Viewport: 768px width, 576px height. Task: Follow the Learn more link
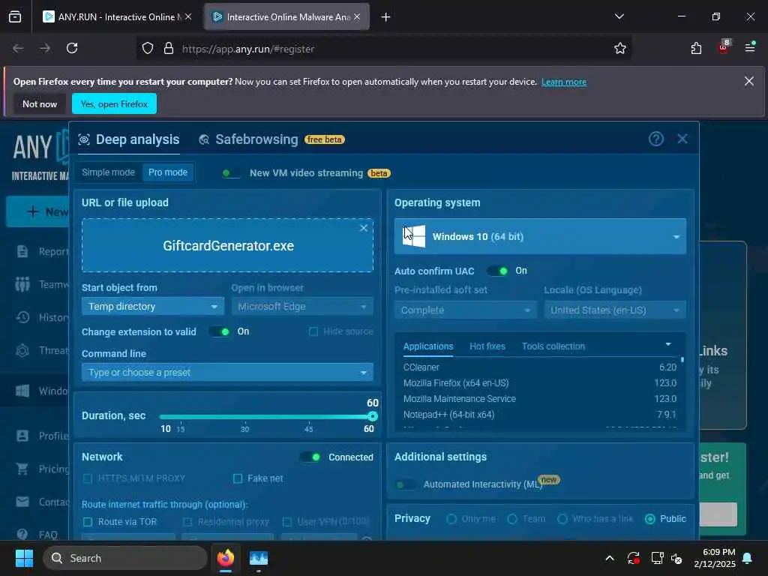click(x=564, y=82)
